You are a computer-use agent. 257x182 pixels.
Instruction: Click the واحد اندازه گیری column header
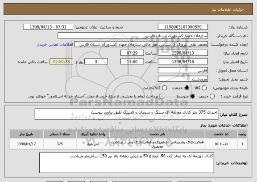(x=93, y=134)
